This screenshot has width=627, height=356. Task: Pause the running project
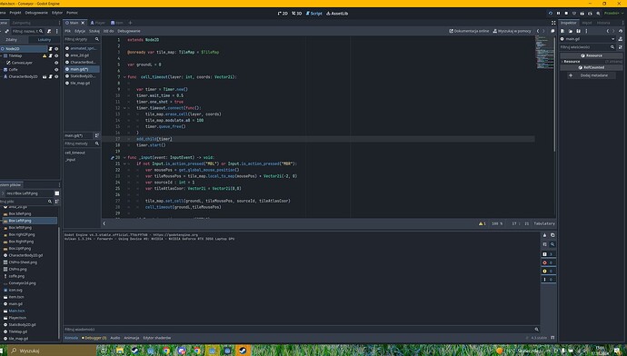click(558, 14)
